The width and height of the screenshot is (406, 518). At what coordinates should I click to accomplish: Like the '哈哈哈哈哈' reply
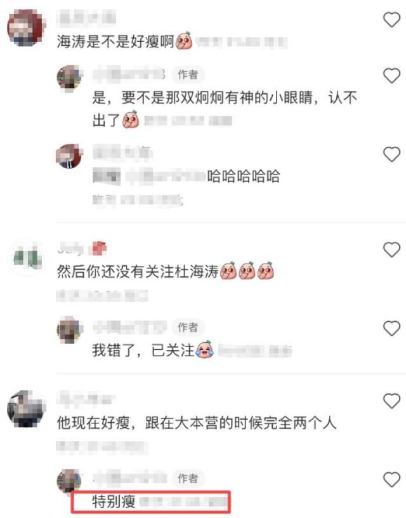tap(391, 154)
